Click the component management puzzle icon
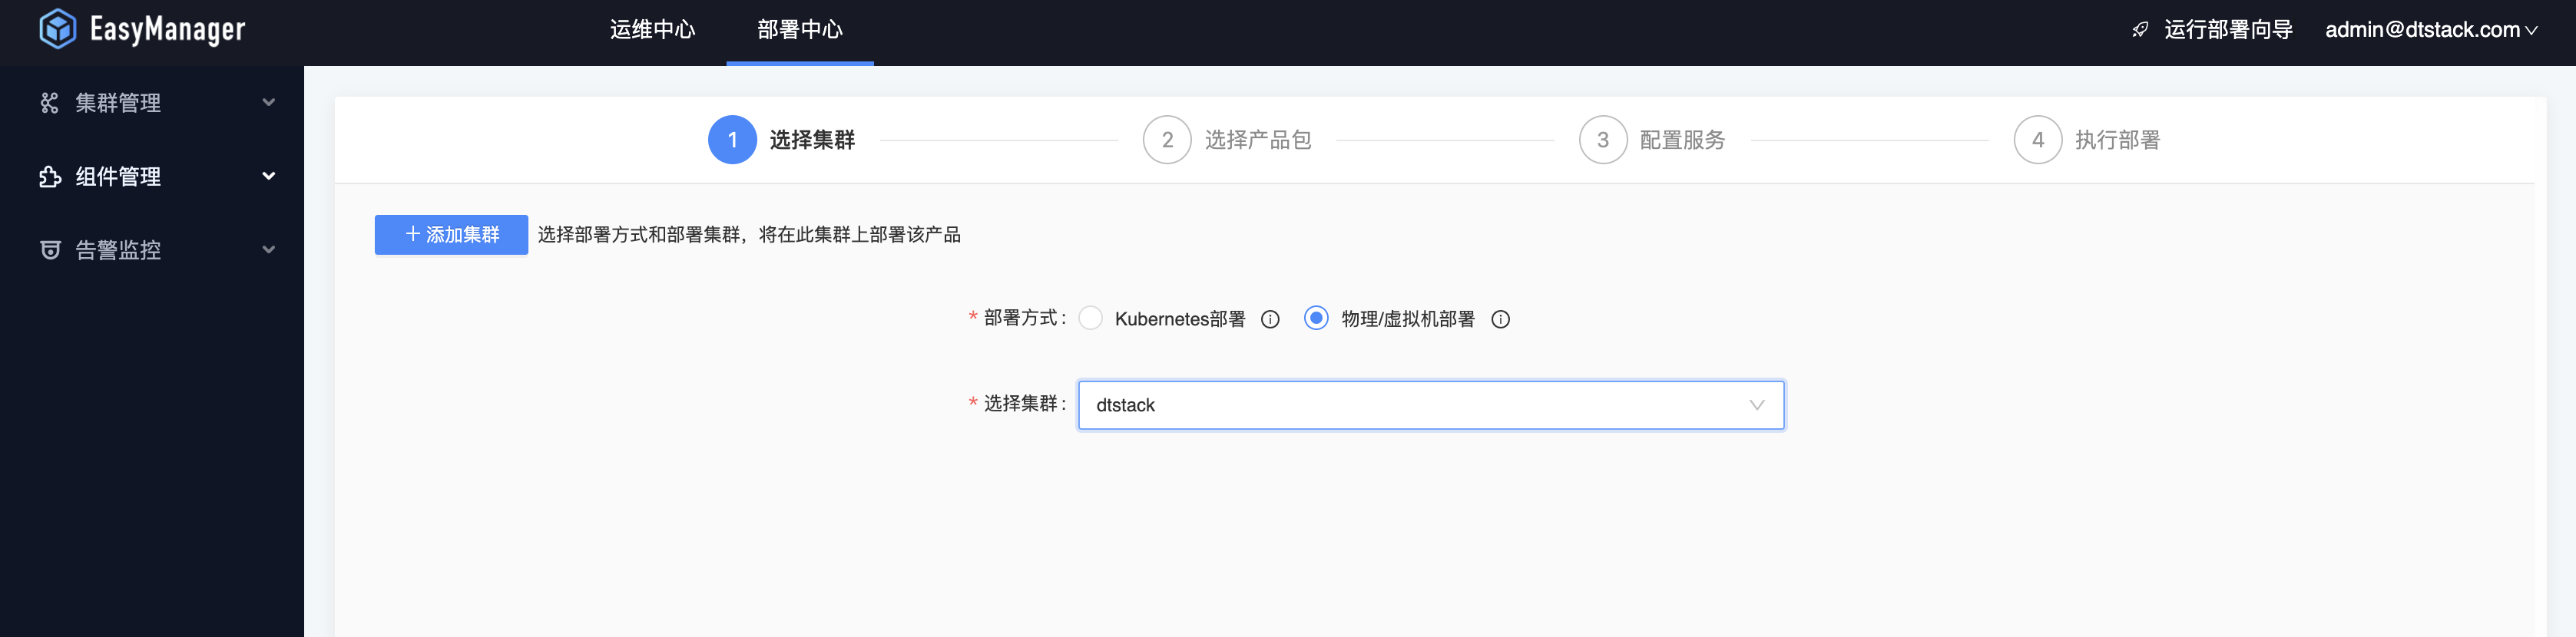This screenshot has width=2576, height=637. 49,177
